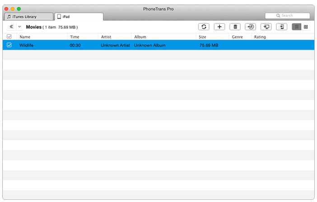Open the iTunes Library tab
Viewport: 317px width, 202px height.
29,17
